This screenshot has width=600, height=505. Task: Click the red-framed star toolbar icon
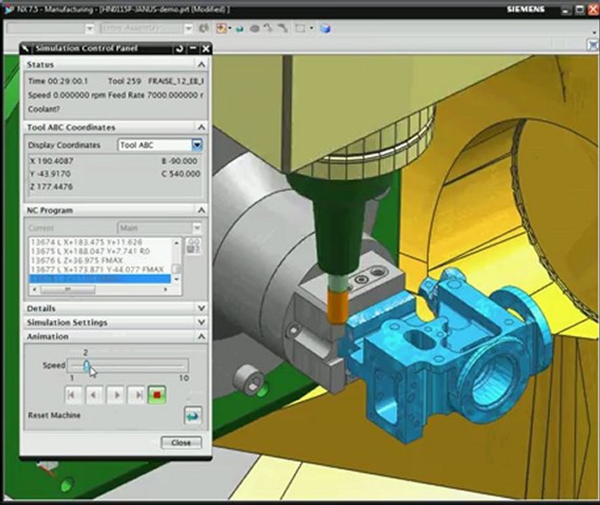coord(221,28)
